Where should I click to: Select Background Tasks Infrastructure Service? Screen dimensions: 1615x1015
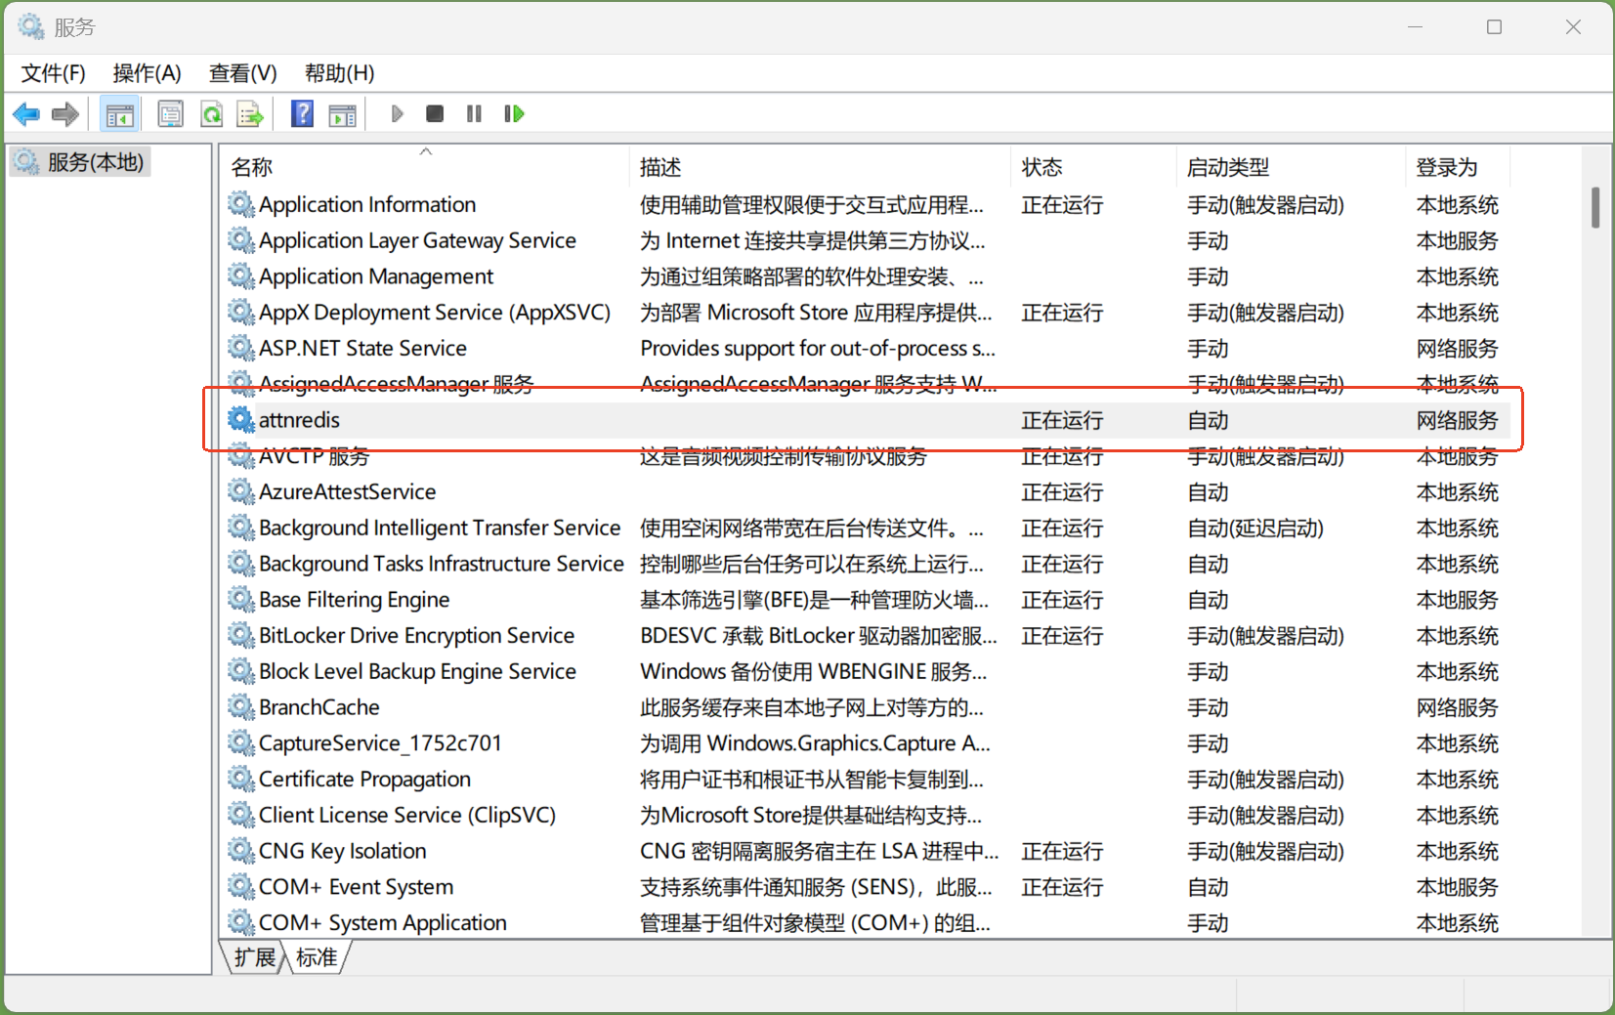click(441, 564)
